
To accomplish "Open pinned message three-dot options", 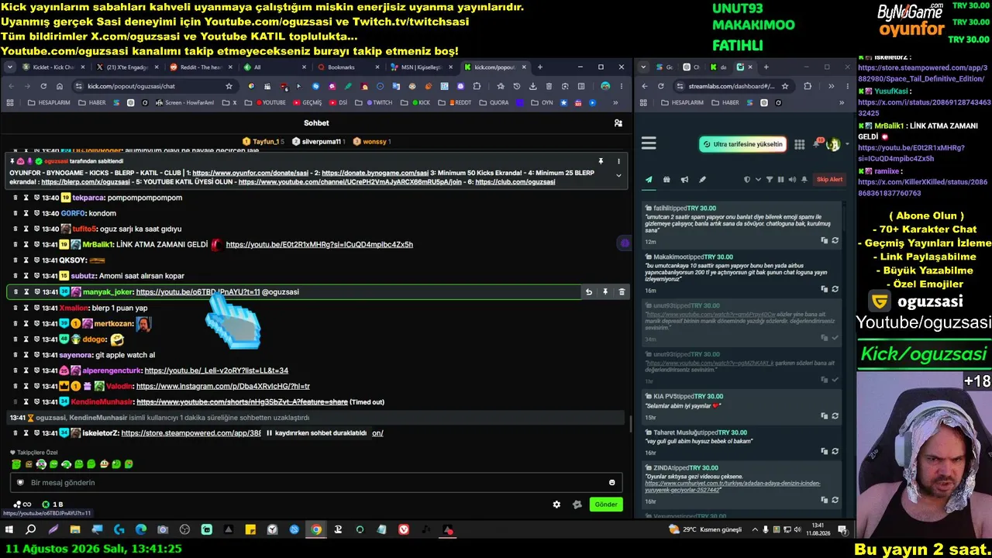I will pyautogui.click(x=618, y=161).
